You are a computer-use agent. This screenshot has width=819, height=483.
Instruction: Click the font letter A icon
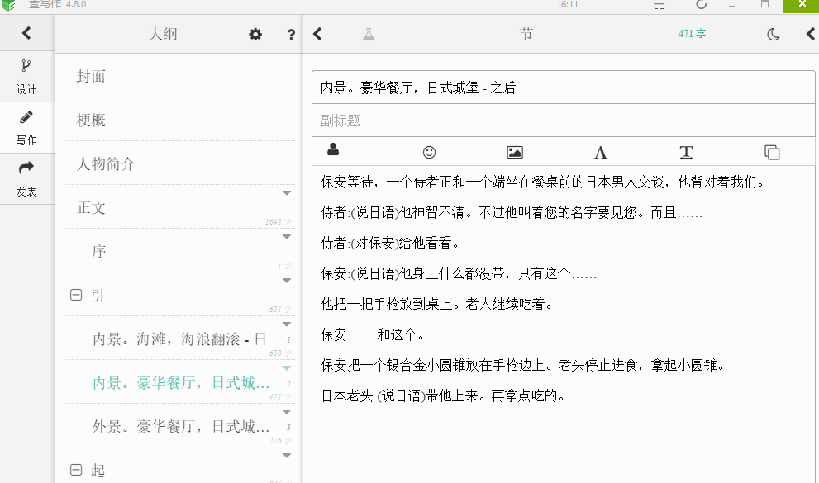coord(601,152)
